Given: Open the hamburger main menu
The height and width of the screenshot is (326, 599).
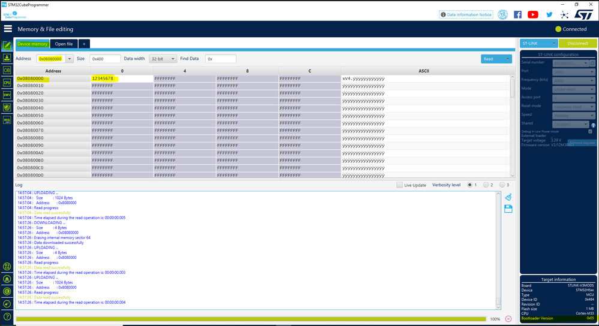Looking at the screenshot, I should pyautogui.click(x=8, y=29).
